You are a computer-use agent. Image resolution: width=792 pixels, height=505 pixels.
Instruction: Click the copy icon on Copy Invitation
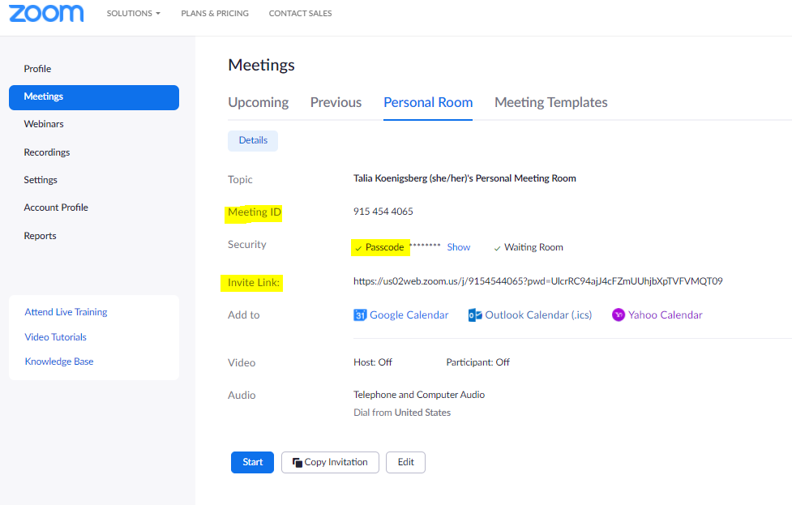point(299,462)
